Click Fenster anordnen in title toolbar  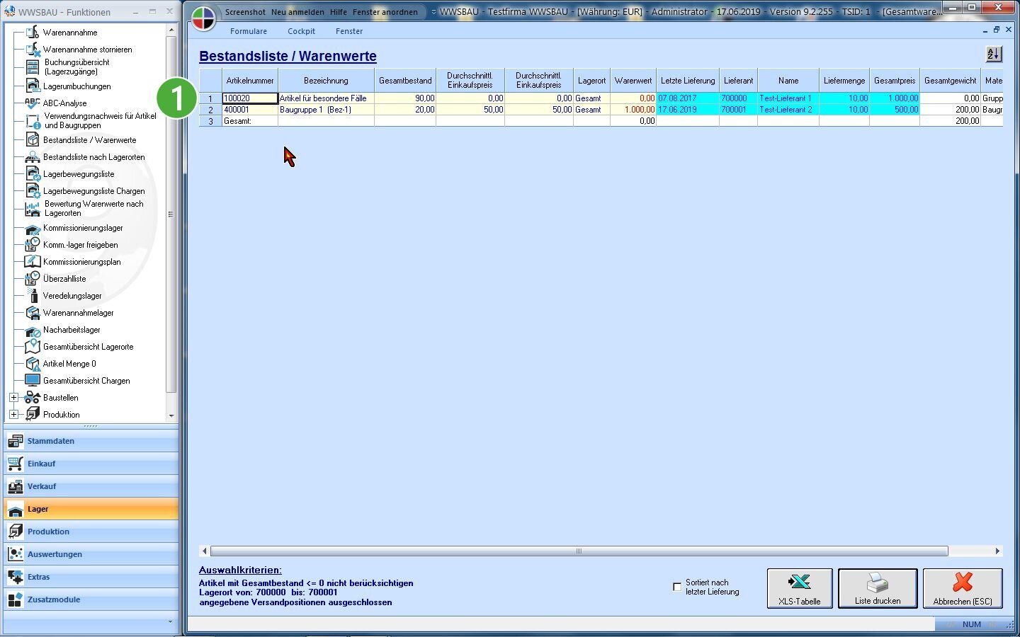(x=385, y=12)
